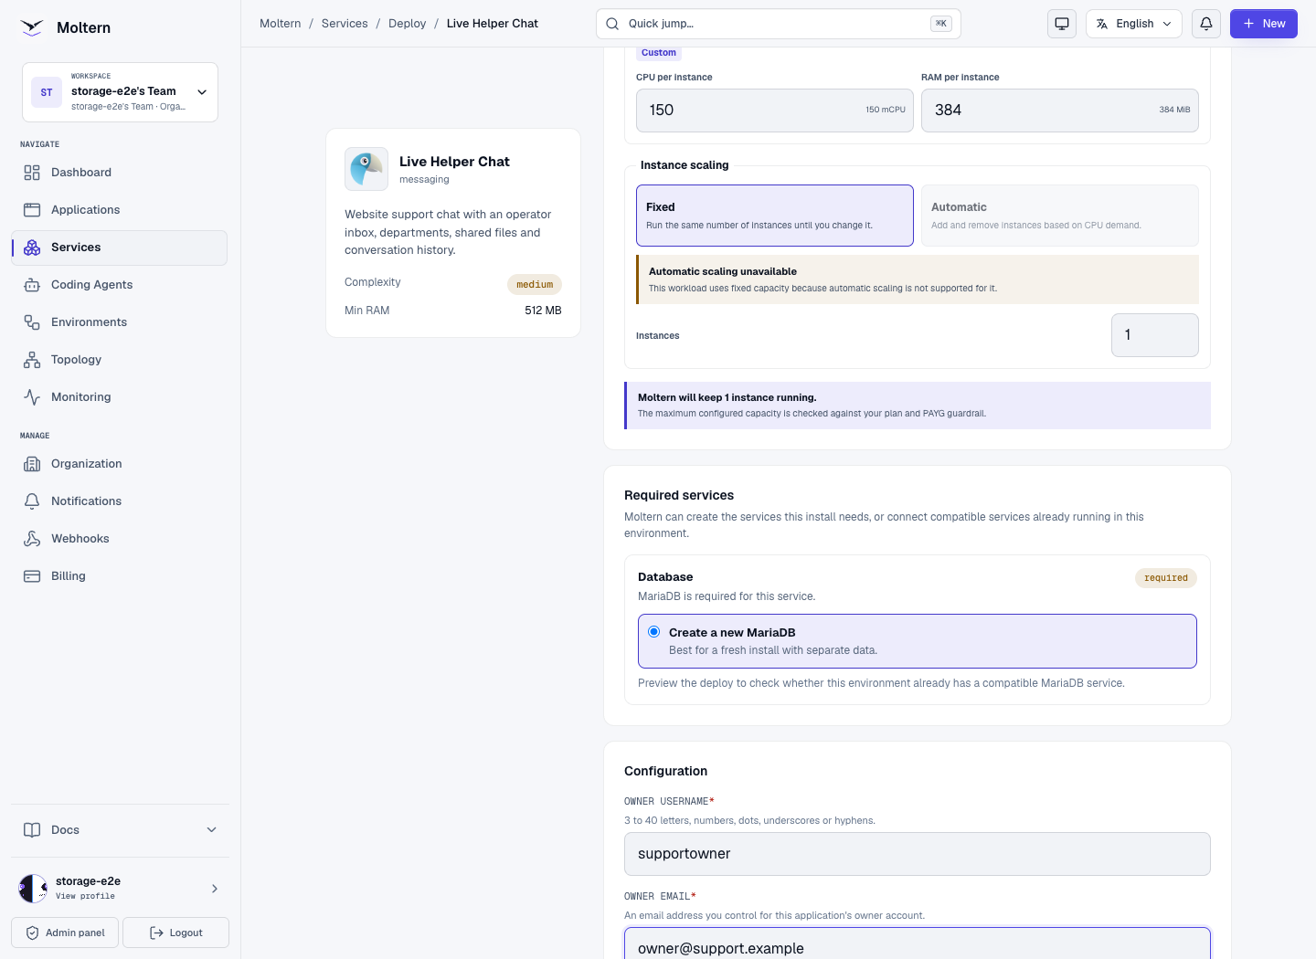Click the Organization building icon
The image size is (1316, 959).
pos(32,464)
